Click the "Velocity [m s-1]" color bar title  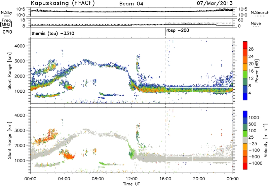click(x=266, y=140)
